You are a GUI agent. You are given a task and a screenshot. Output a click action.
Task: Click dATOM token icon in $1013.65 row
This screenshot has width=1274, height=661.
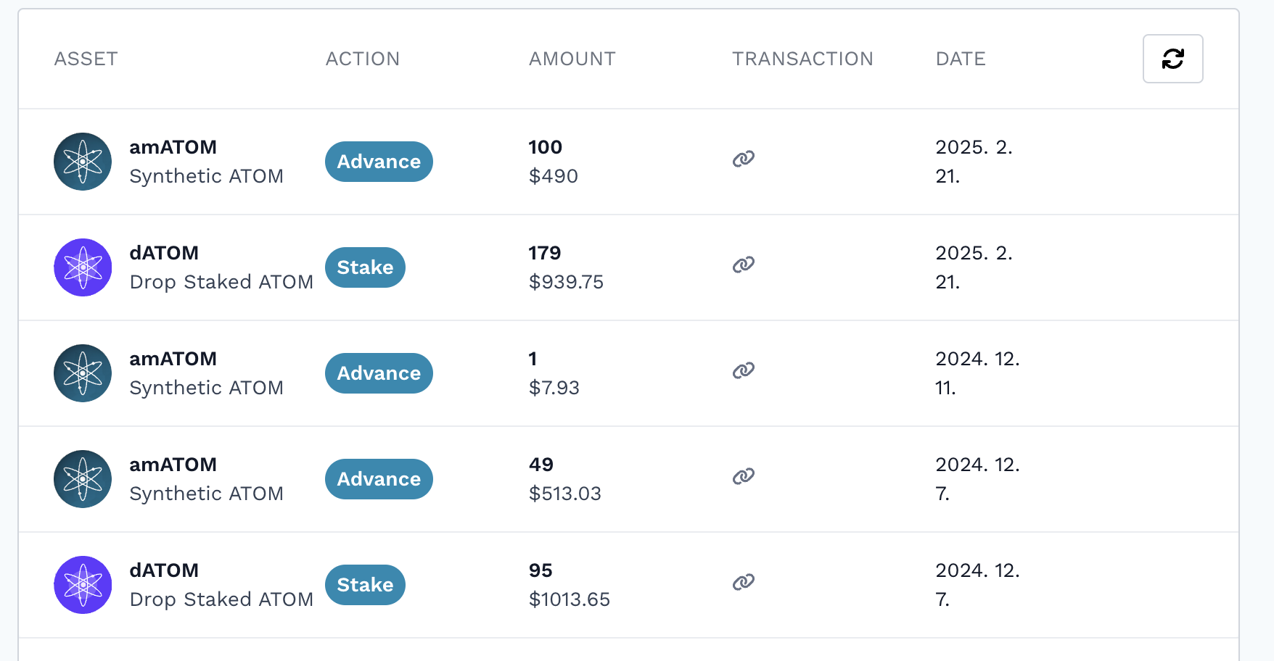click(83, 585)
